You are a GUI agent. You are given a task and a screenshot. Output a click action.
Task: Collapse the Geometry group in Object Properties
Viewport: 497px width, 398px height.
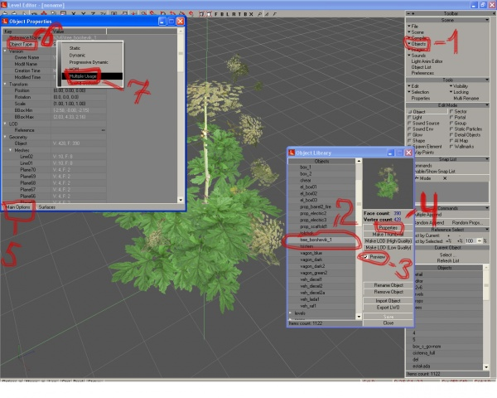(x=5, y=137)
